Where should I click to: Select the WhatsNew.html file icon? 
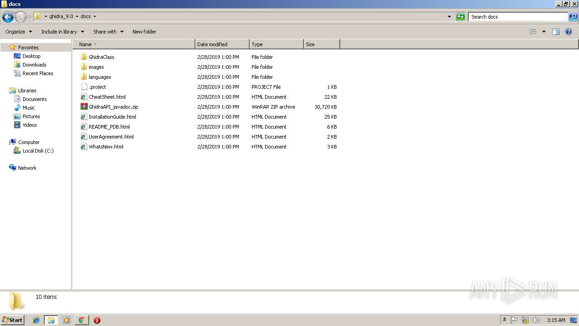84,147
